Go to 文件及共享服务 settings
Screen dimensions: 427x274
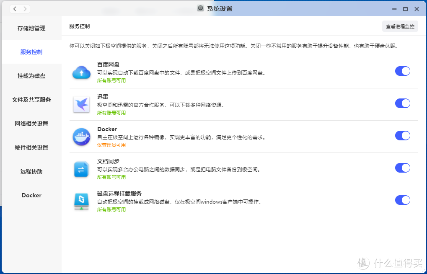31,100
